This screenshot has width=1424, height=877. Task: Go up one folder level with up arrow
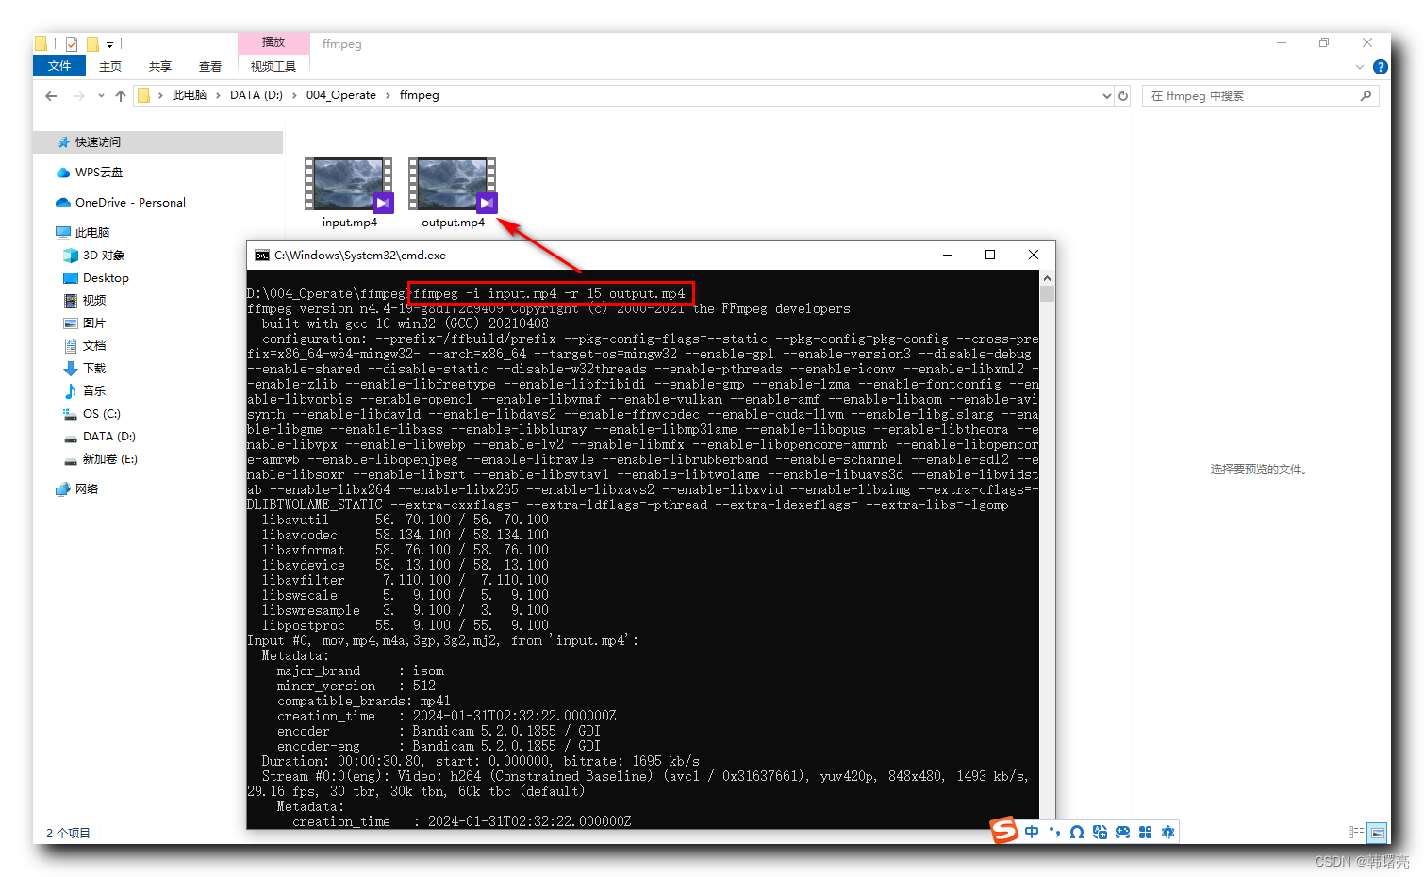121,95
